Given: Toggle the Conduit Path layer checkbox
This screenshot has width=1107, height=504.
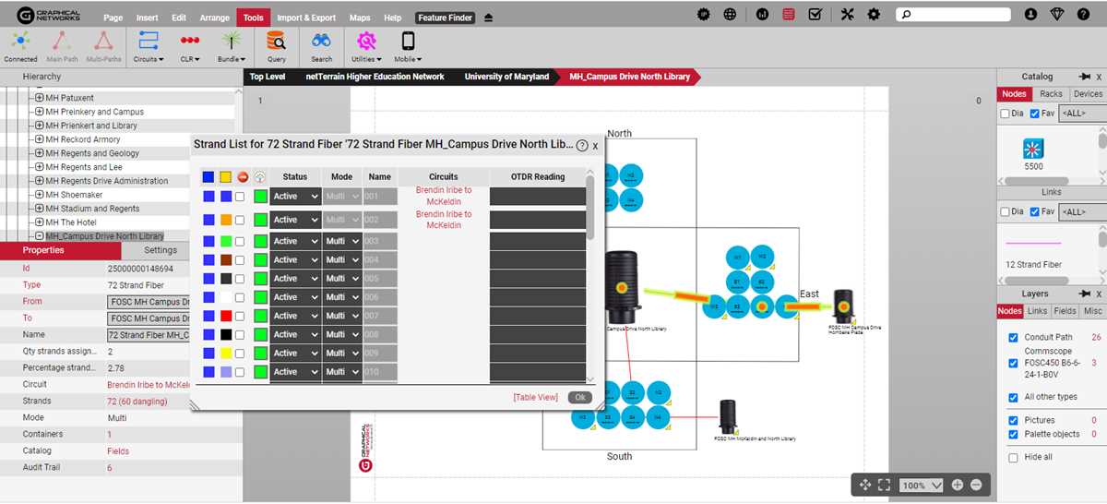Looking at the screenshot, I should point(1014,338).
